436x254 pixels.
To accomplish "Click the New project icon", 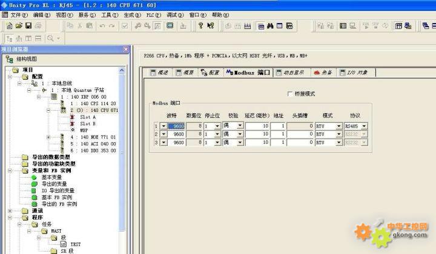I will [x=9, y=26].
